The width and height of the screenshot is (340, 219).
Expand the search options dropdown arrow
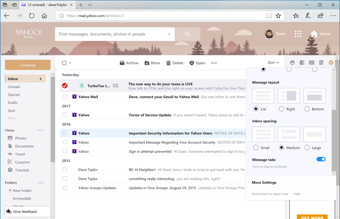169,34
